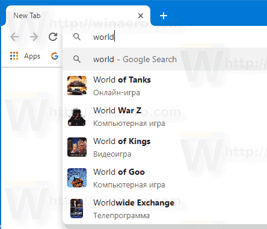Click the 'Apps' bookmark label
This screenshot has width=267, height=229.
click(x=32, y=56)
